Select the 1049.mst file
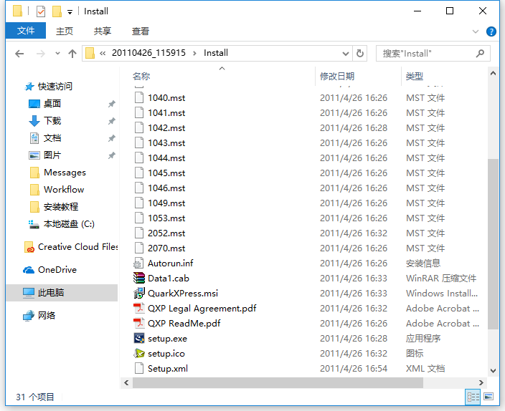Viewport: 505px width, 411px height. tap(166, 203)
